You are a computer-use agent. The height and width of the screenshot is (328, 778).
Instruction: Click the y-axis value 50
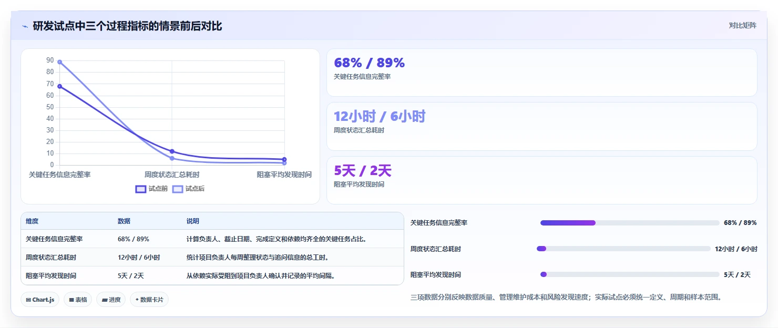(50, 107)
